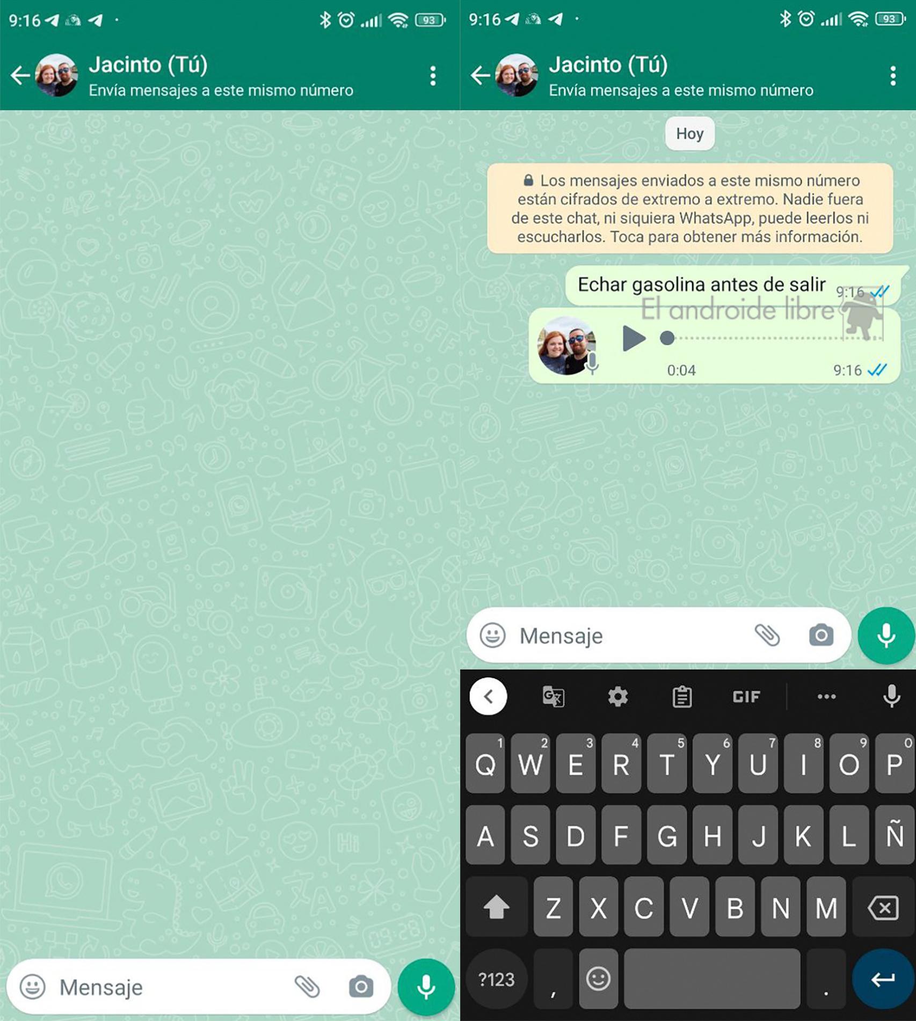This screenshot has height=1021, width=916.
Task: Collapse the Gboard toolbar with the chevron
Action: [x=488, y=696]
